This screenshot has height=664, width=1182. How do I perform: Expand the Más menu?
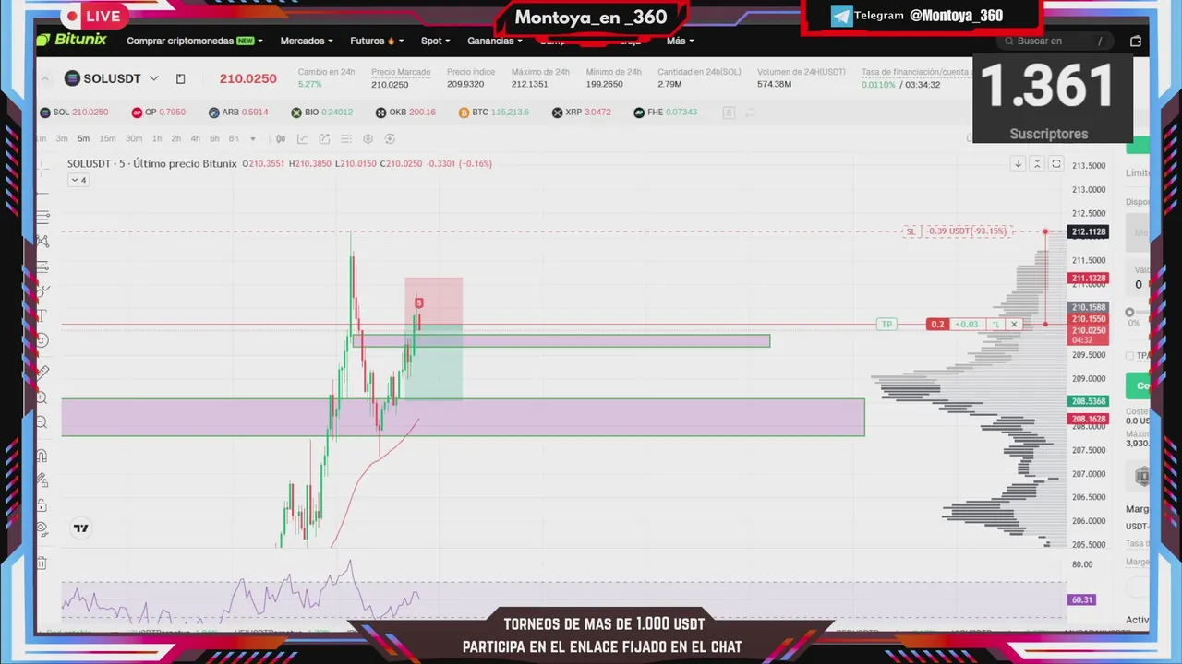[681, 41]
